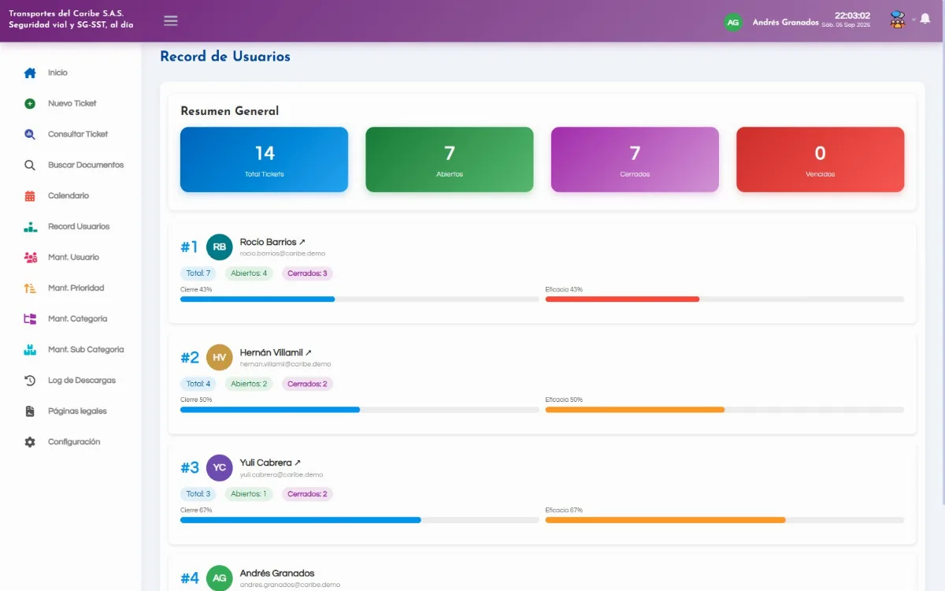Click the Mant. Prioridad sort icon
The height and width of the screenshot is (591, 945).
pyautogui.click(x=30, y=288)
